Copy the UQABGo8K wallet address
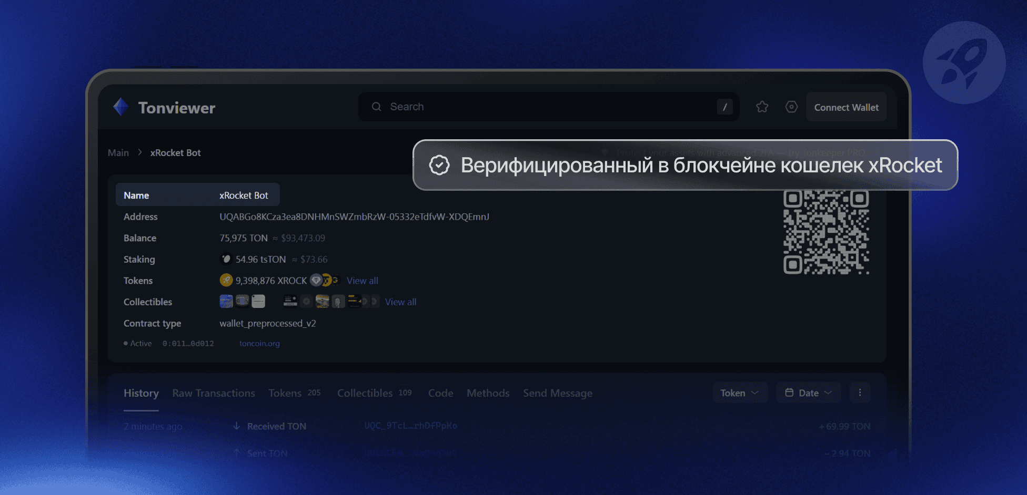Image resolution: width=1027 pixels, height=495 pixels. (x=354, y=216)
